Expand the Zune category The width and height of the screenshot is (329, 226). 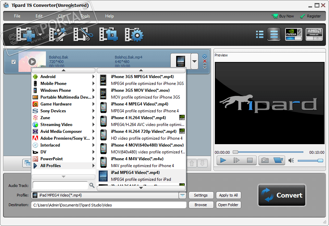coord(64,118)
